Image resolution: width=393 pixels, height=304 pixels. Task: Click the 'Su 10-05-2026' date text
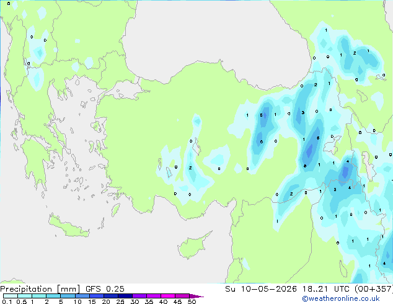coord(261,289)
